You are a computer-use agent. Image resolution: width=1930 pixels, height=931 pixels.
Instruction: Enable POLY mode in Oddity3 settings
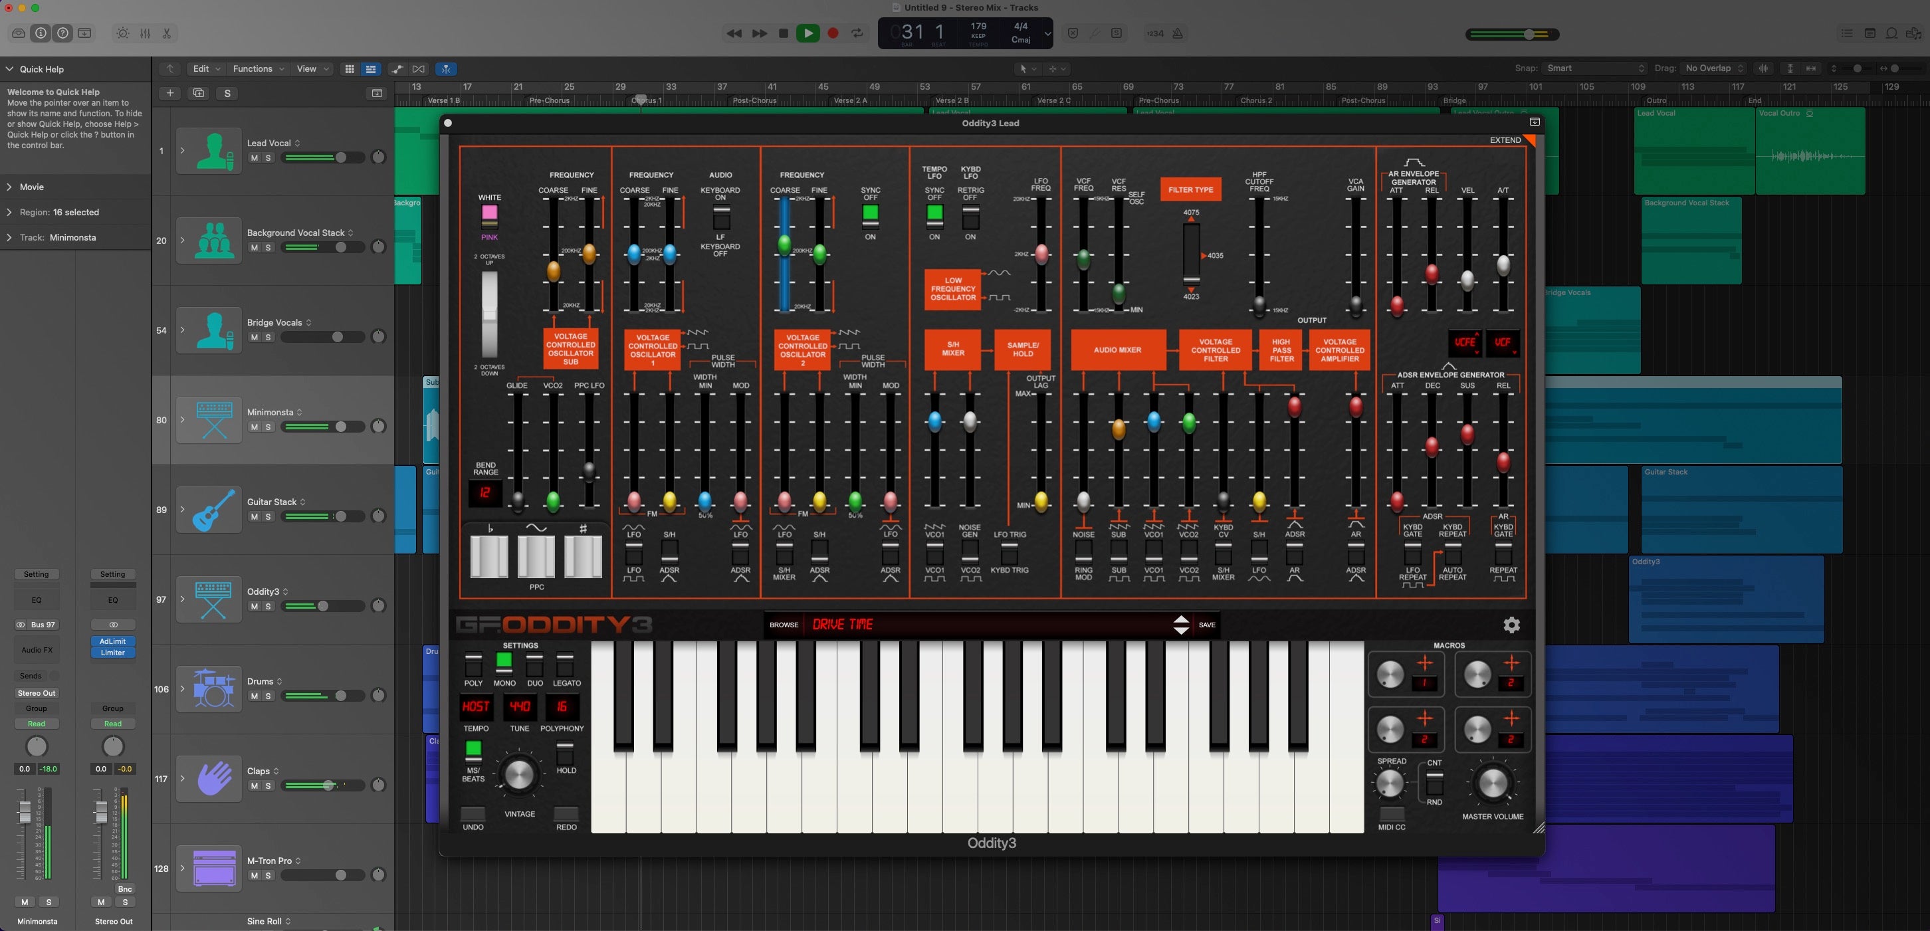473,665
